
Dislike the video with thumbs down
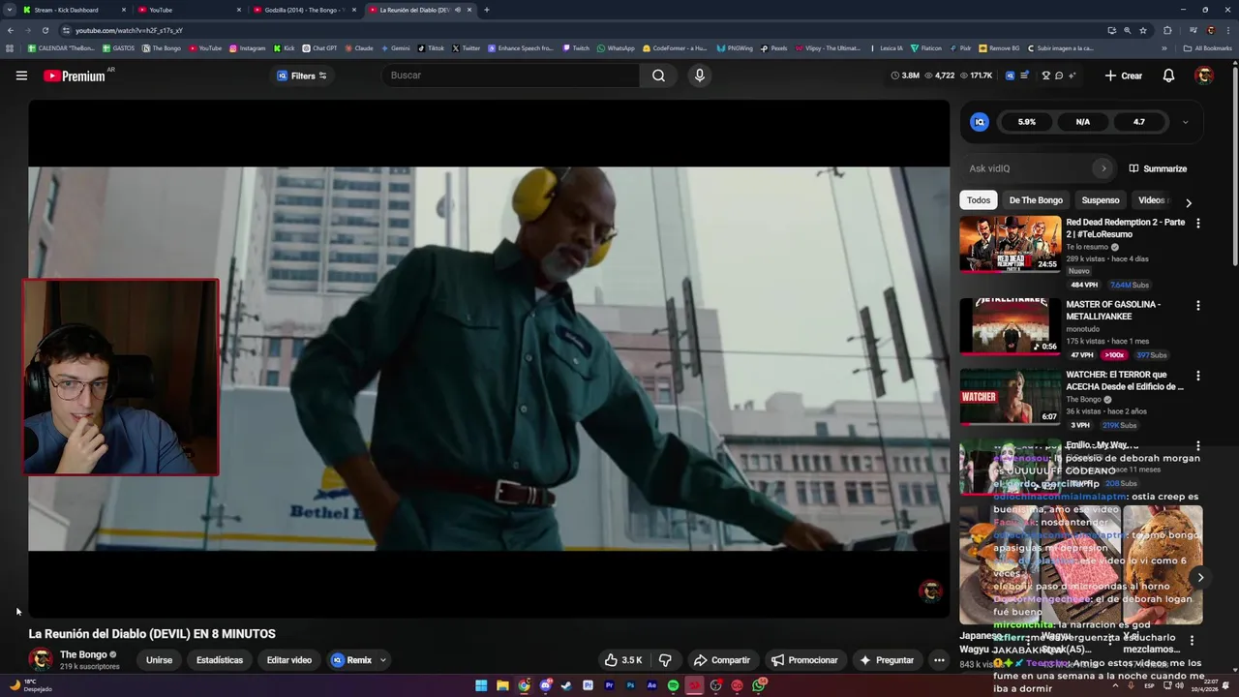[665, 660]
